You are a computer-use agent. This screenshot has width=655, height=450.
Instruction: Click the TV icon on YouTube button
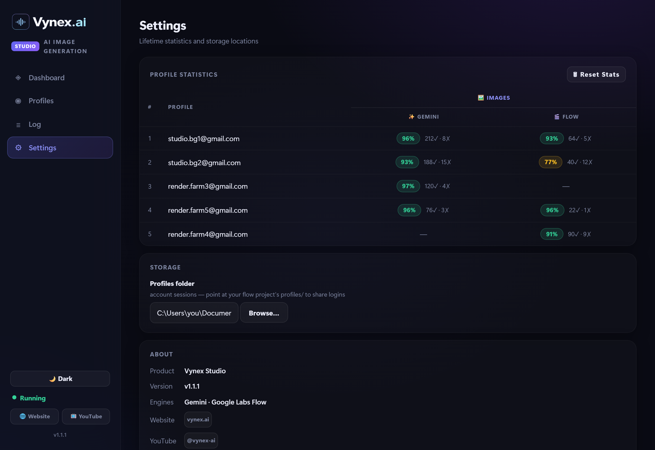(x=74, y=416)
